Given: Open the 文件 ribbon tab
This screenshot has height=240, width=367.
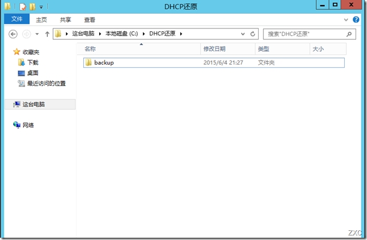Looking at the screenshot, I should click(x=17, y=19).
